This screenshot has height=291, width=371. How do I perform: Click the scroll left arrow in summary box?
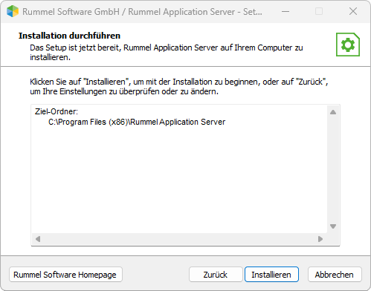click(x=38, y=239)
